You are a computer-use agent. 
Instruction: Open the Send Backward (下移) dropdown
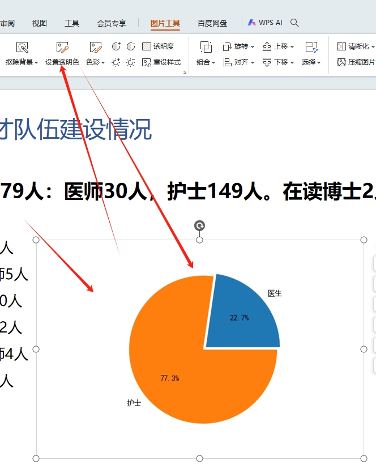pyautogui.click(x=292, y=62)
